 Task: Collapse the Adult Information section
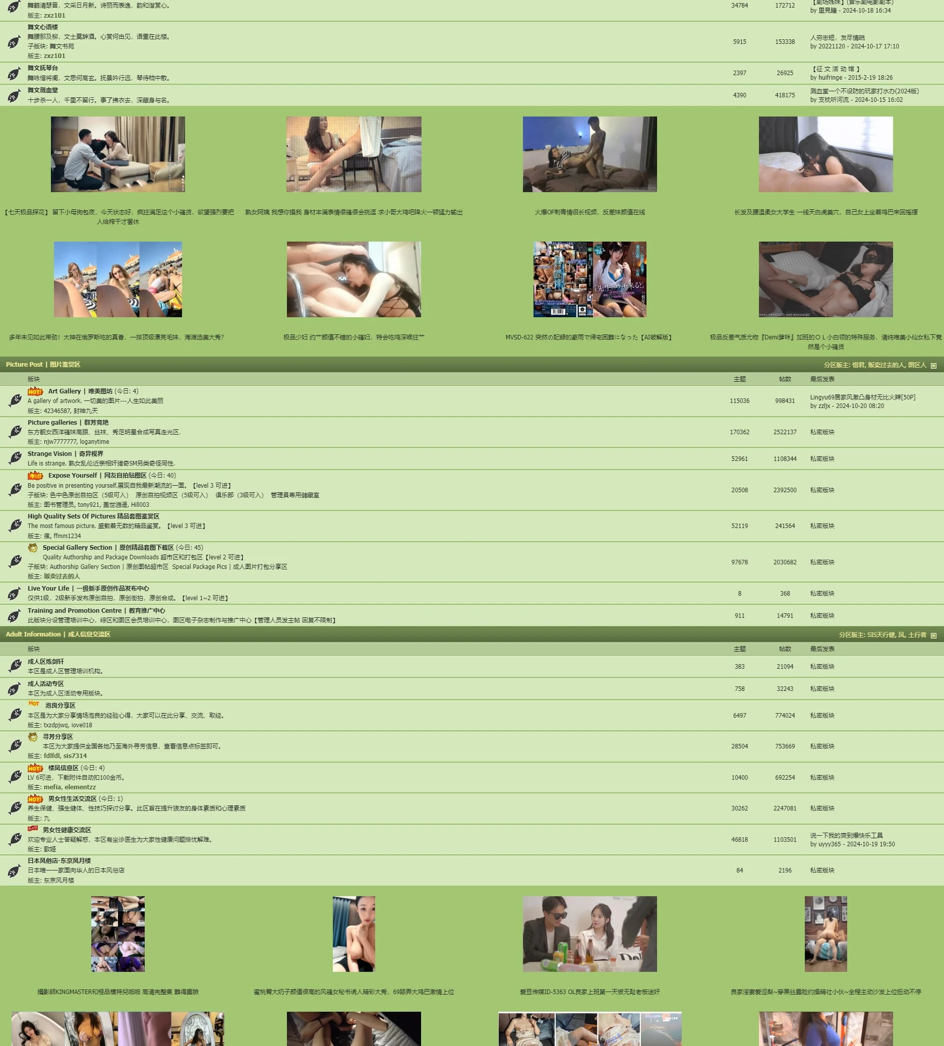pos(933,635)
